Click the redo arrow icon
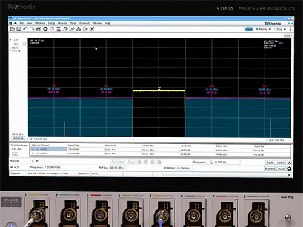The image size is (303, 227). coord(32,29)
